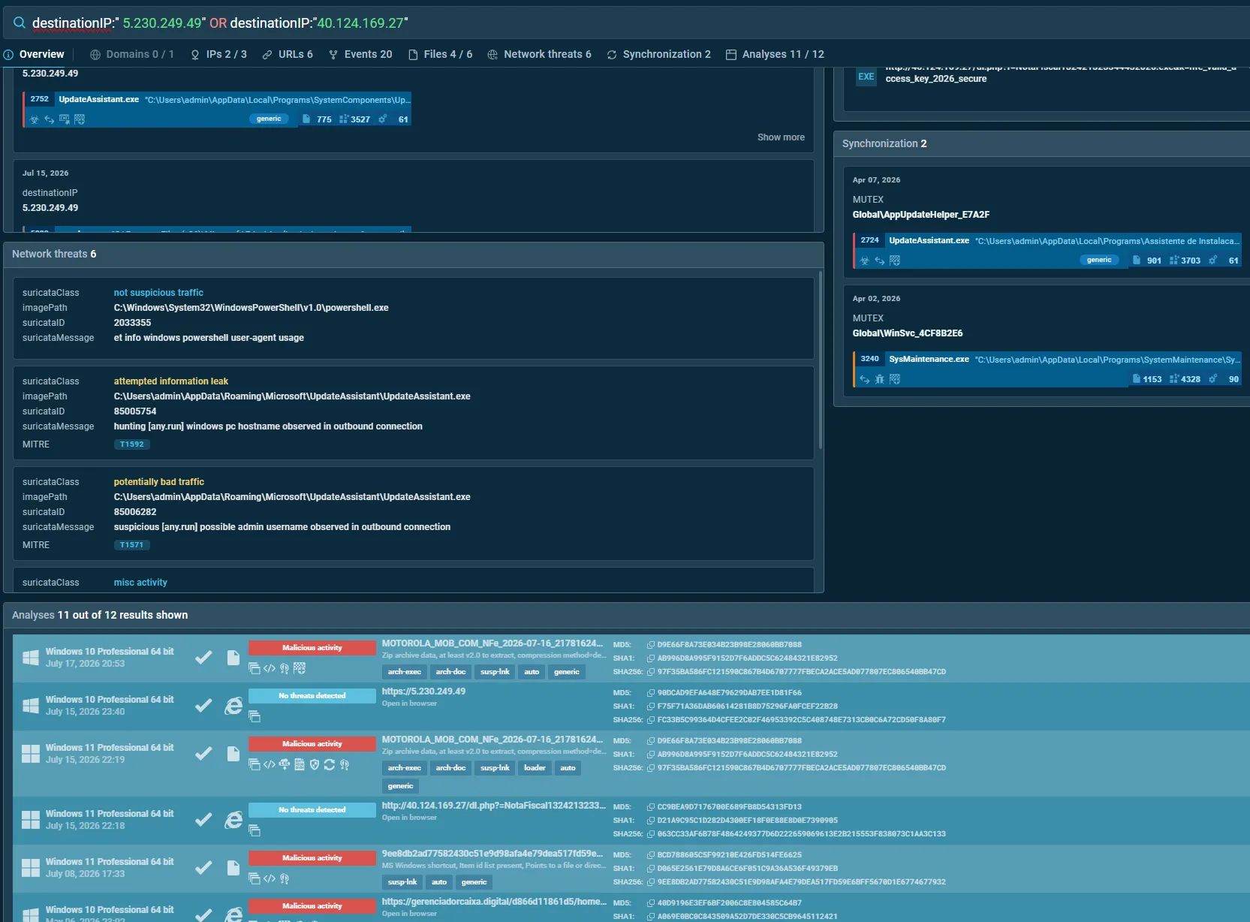
Task: Open the Events 20 tab
Action: click(360, 54)
